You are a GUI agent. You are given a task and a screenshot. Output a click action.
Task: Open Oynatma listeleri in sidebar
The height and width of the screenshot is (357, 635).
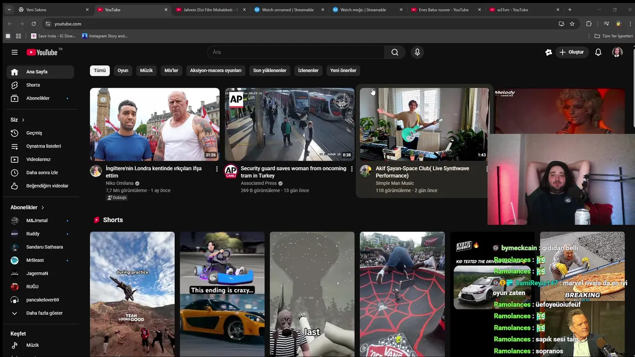coord(40,146)
